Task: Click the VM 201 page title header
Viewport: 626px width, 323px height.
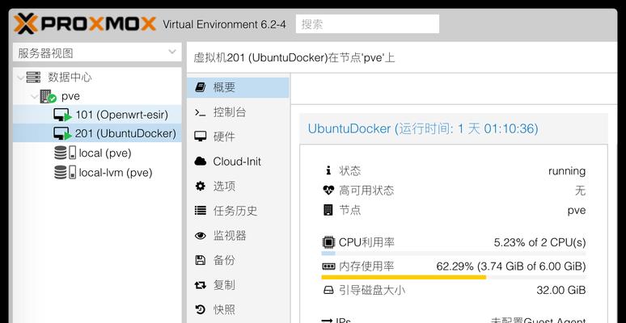Action: pos(294,58)
